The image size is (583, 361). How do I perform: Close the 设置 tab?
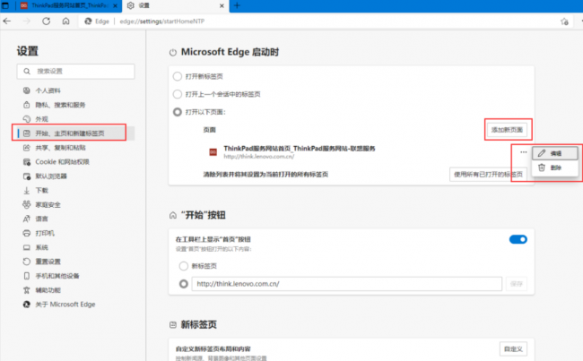click(x=222, y=5)
